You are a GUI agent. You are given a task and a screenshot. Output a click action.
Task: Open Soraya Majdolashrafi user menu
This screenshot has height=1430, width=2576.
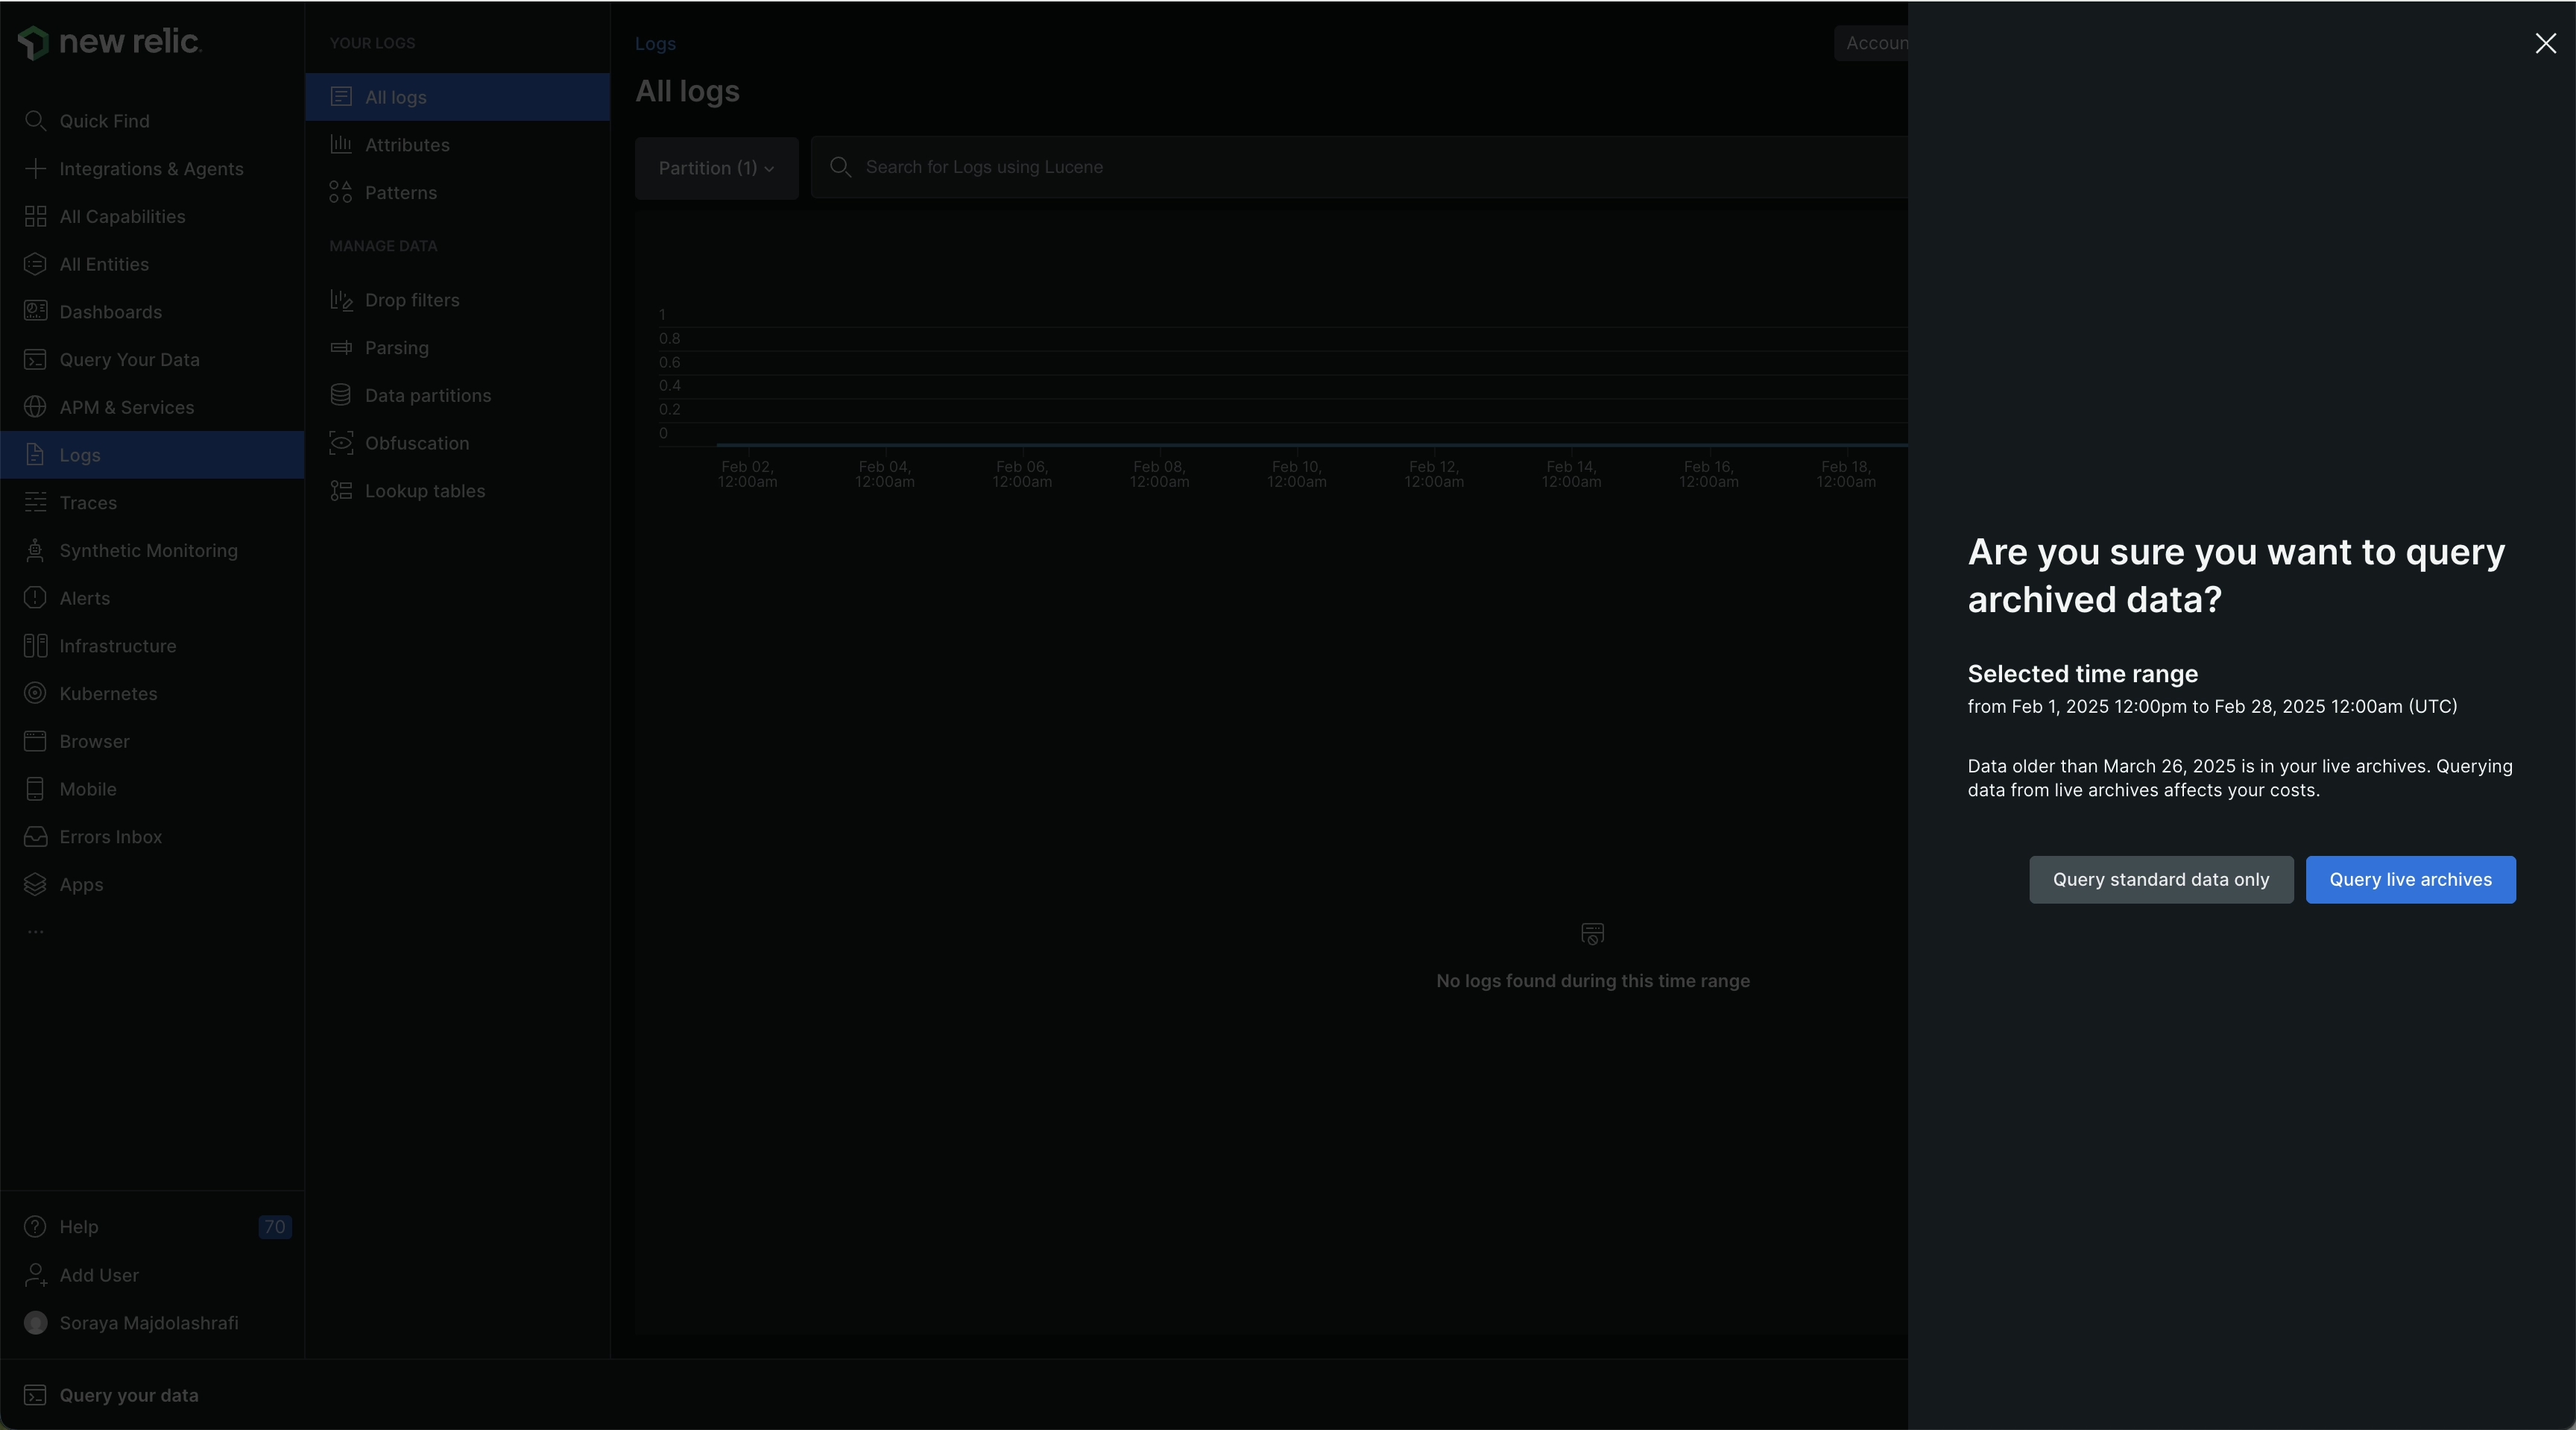[148, 1323]
